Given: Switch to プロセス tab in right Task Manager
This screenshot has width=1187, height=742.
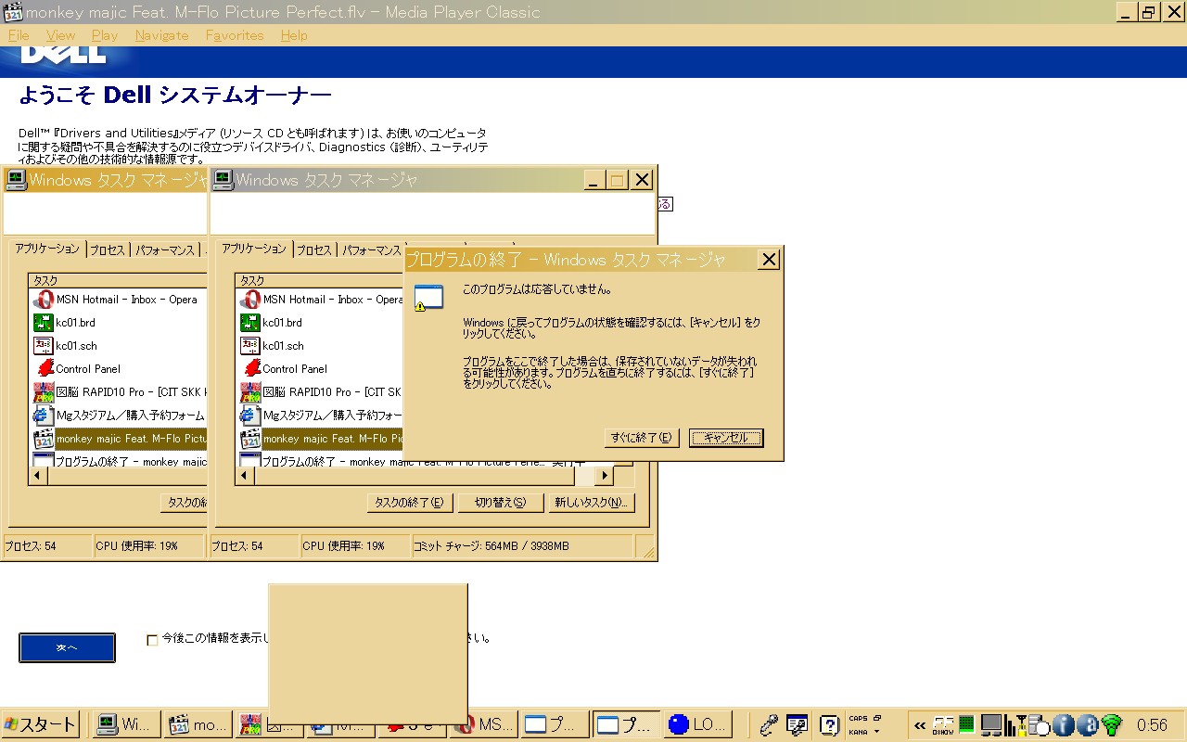Looking at the screenshot, I should click(314, 250).
